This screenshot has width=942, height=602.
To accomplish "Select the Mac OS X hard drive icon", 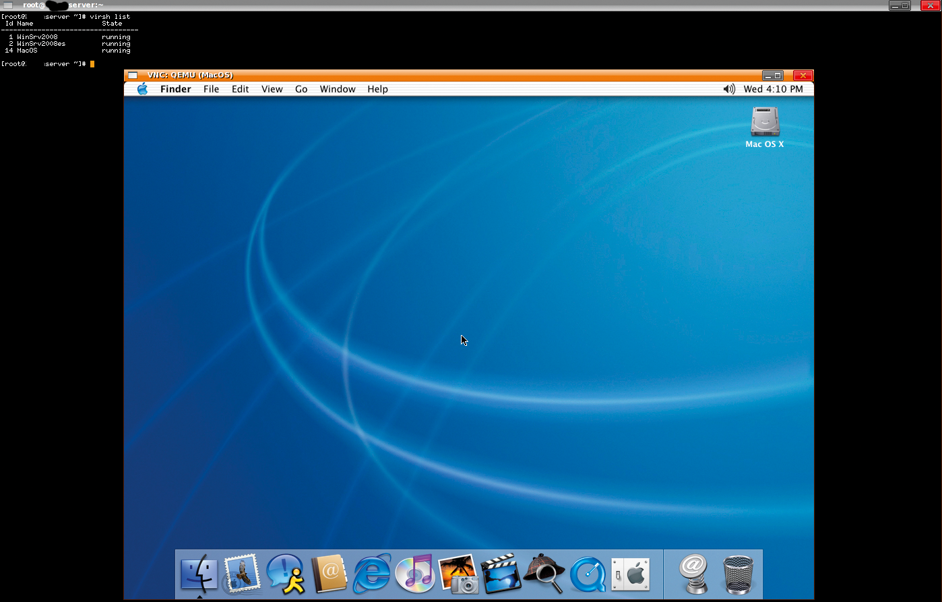I will (765, 122).
